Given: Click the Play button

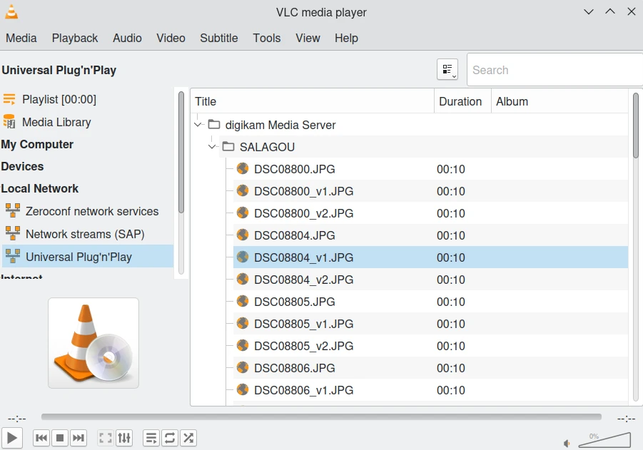Looking at the screenshot, I should [12, 438].
